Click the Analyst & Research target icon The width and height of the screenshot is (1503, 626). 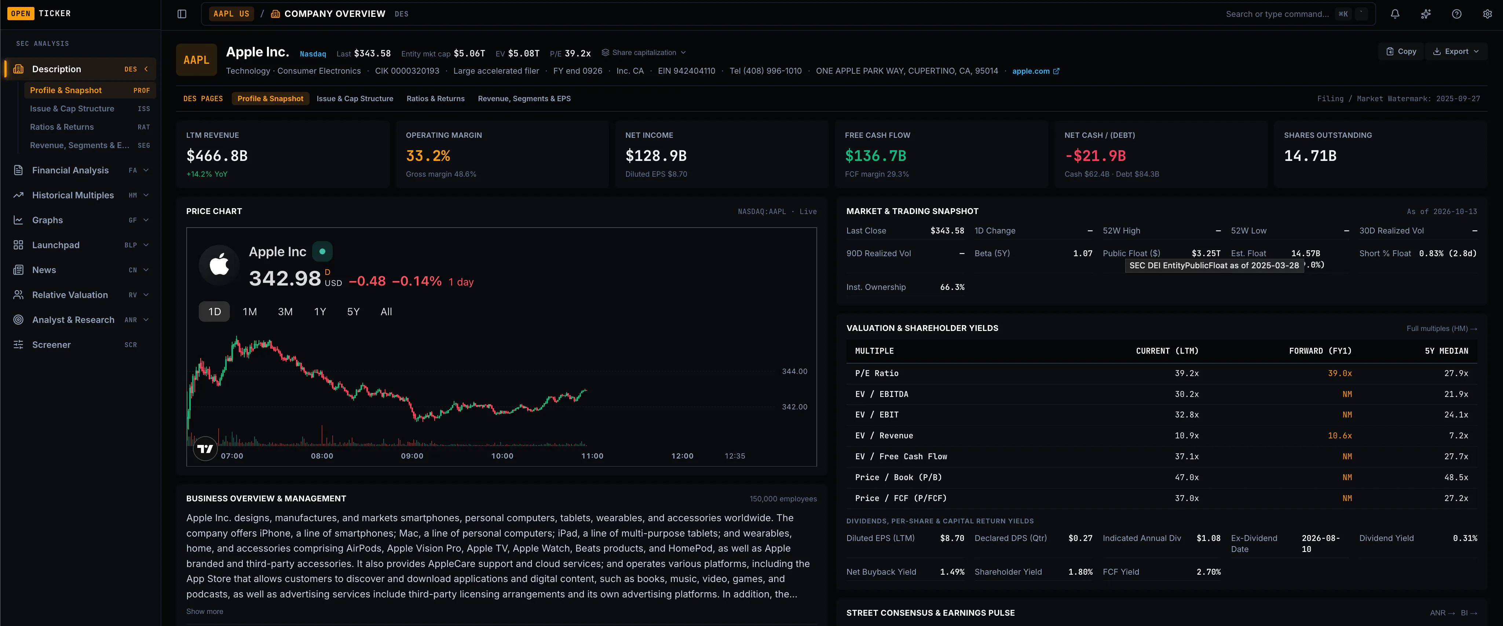19,320
